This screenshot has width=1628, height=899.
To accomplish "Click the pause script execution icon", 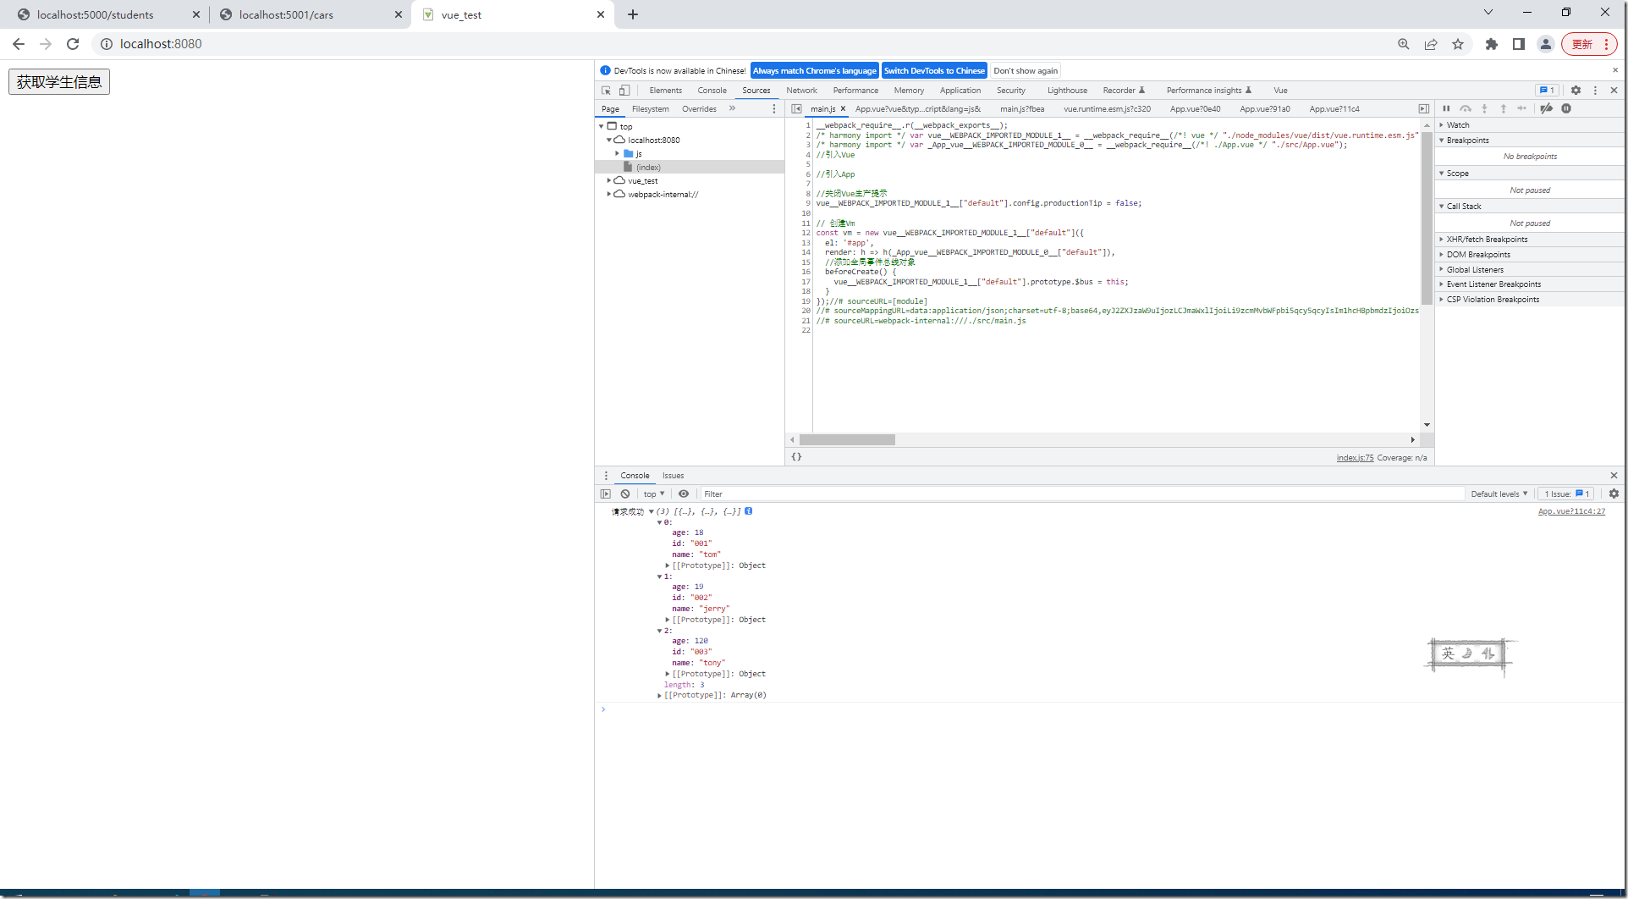I will pos(1446,108).
